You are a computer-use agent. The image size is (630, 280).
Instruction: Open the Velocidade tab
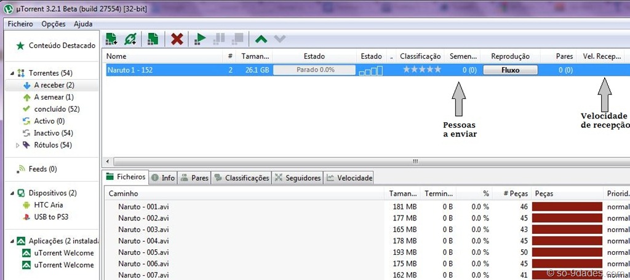(349, 177)
